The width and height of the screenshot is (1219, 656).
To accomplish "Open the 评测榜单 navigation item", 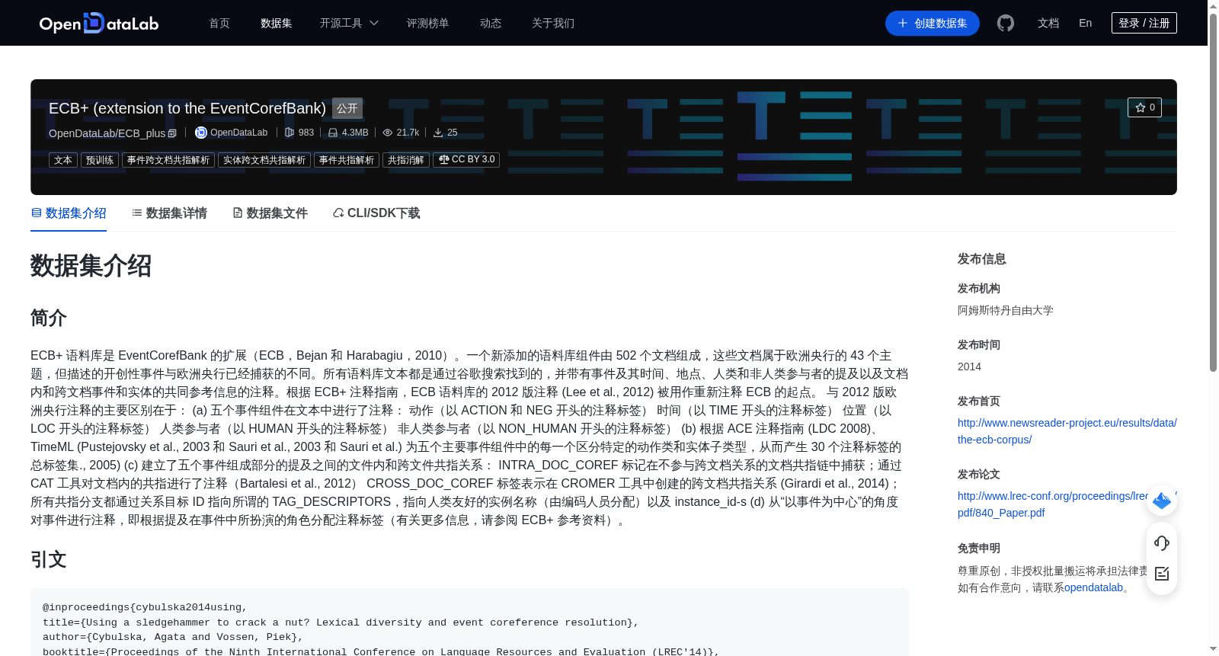I will [x=428, y=23].
